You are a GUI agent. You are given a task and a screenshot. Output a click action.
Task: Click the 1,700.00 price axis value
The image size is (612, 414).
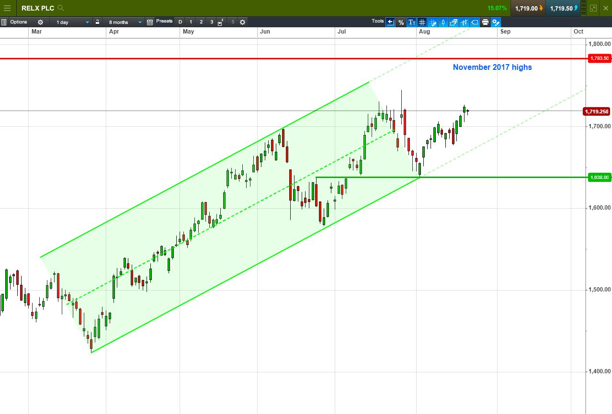(600, 126)
